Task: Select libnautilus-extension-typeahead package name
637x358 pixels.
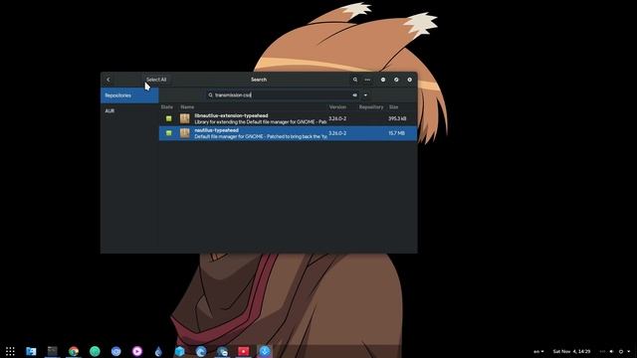Action: 231,115
